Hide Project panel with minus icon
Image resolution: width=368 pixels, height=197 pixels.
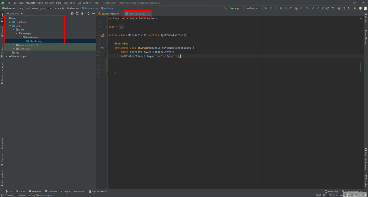(x=93, y=13)
